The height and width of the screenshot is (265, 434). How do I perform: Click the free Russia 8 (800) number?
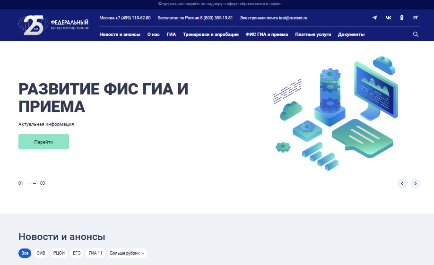click(195, 17)
